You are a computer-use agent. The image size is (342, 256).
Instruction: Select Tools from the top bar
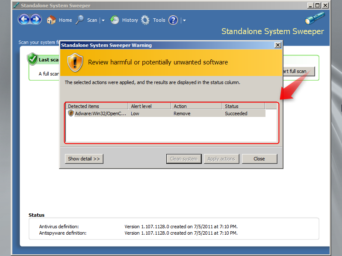point(159,20)
